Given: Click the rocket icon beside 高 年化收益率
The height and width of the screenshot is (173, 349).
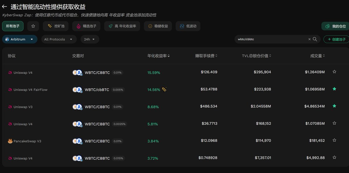Looking at the screenshot, I should 110,26.
